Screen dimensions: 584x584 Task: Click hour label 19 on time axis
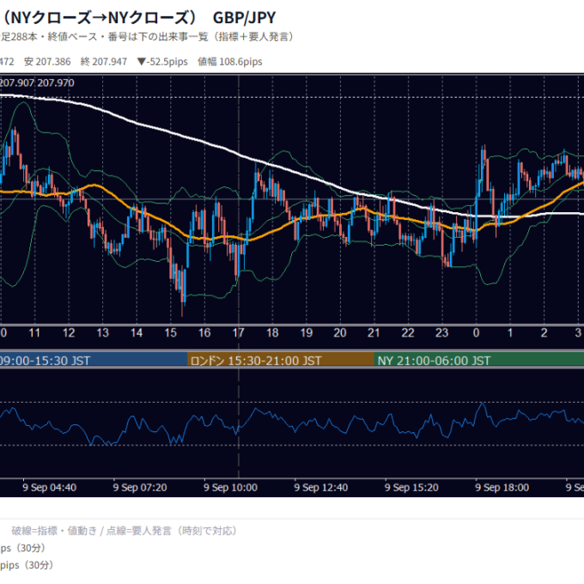(307, 332)
